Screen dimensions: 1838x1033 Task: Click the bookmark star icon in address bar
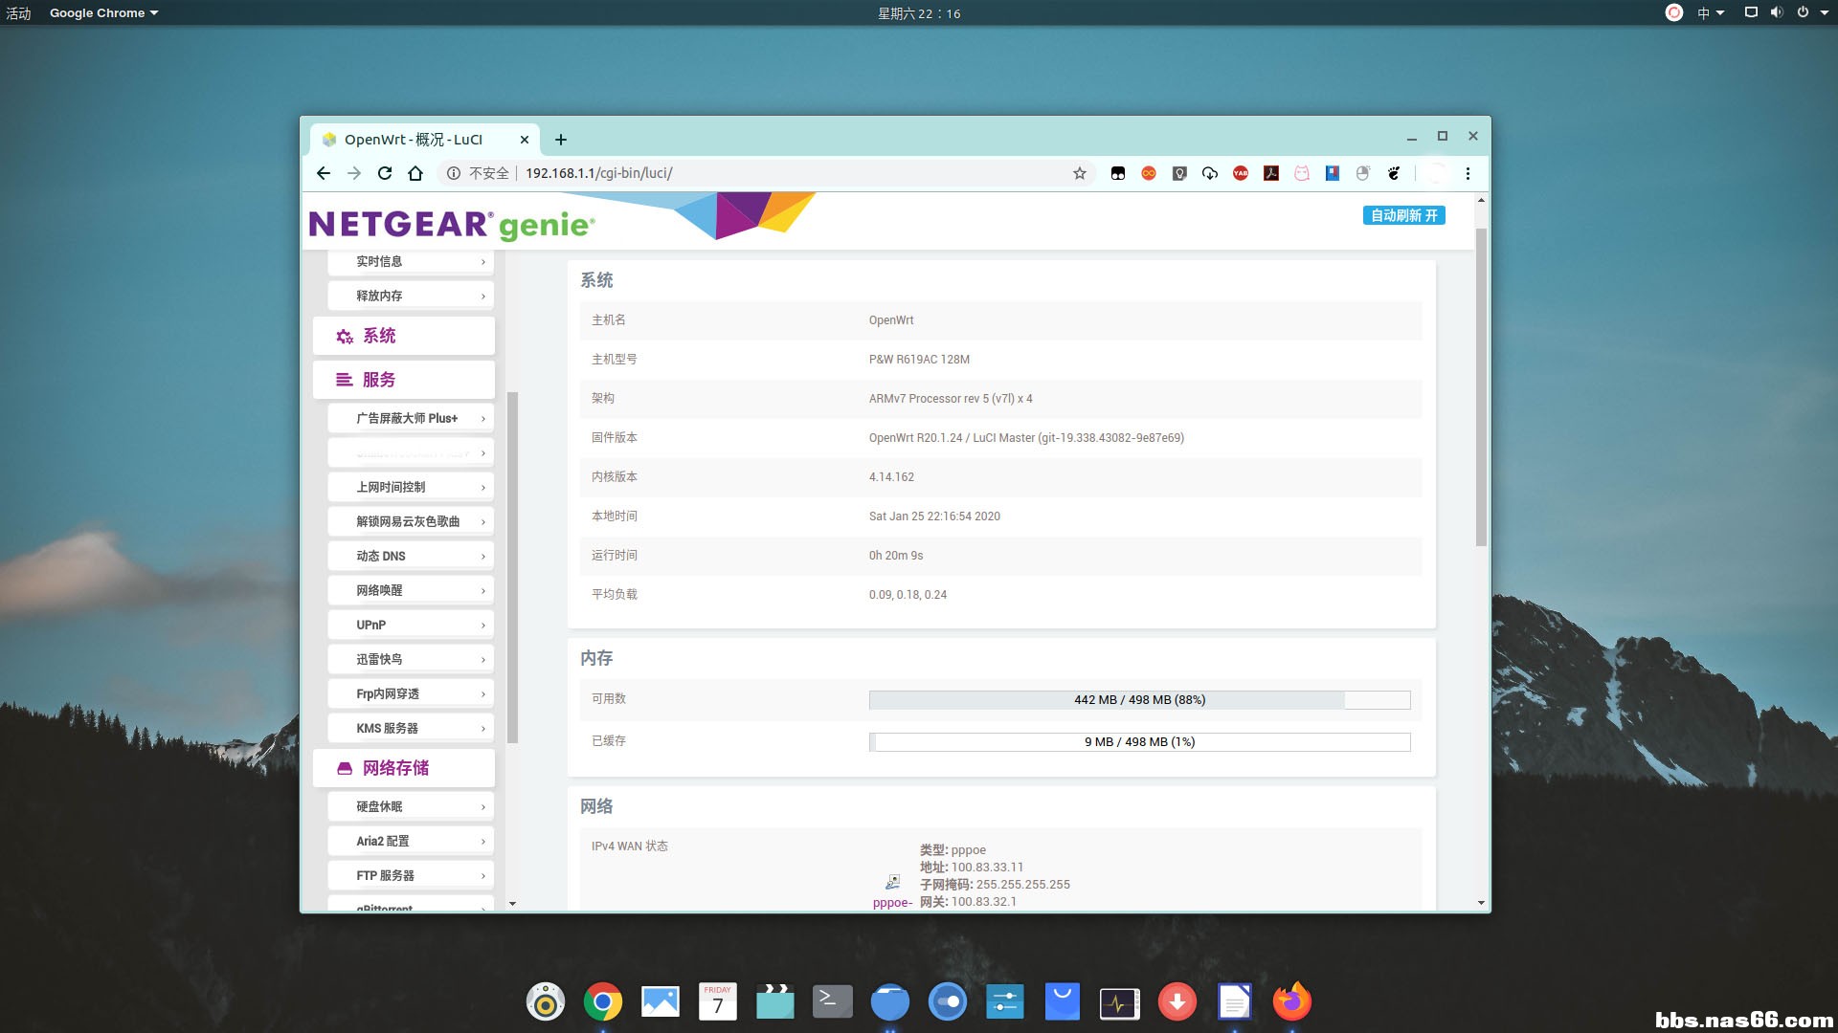(1079, 173)
